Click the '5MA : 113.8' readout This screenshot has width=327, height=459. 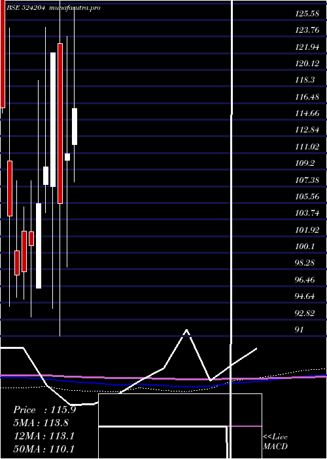42,423
